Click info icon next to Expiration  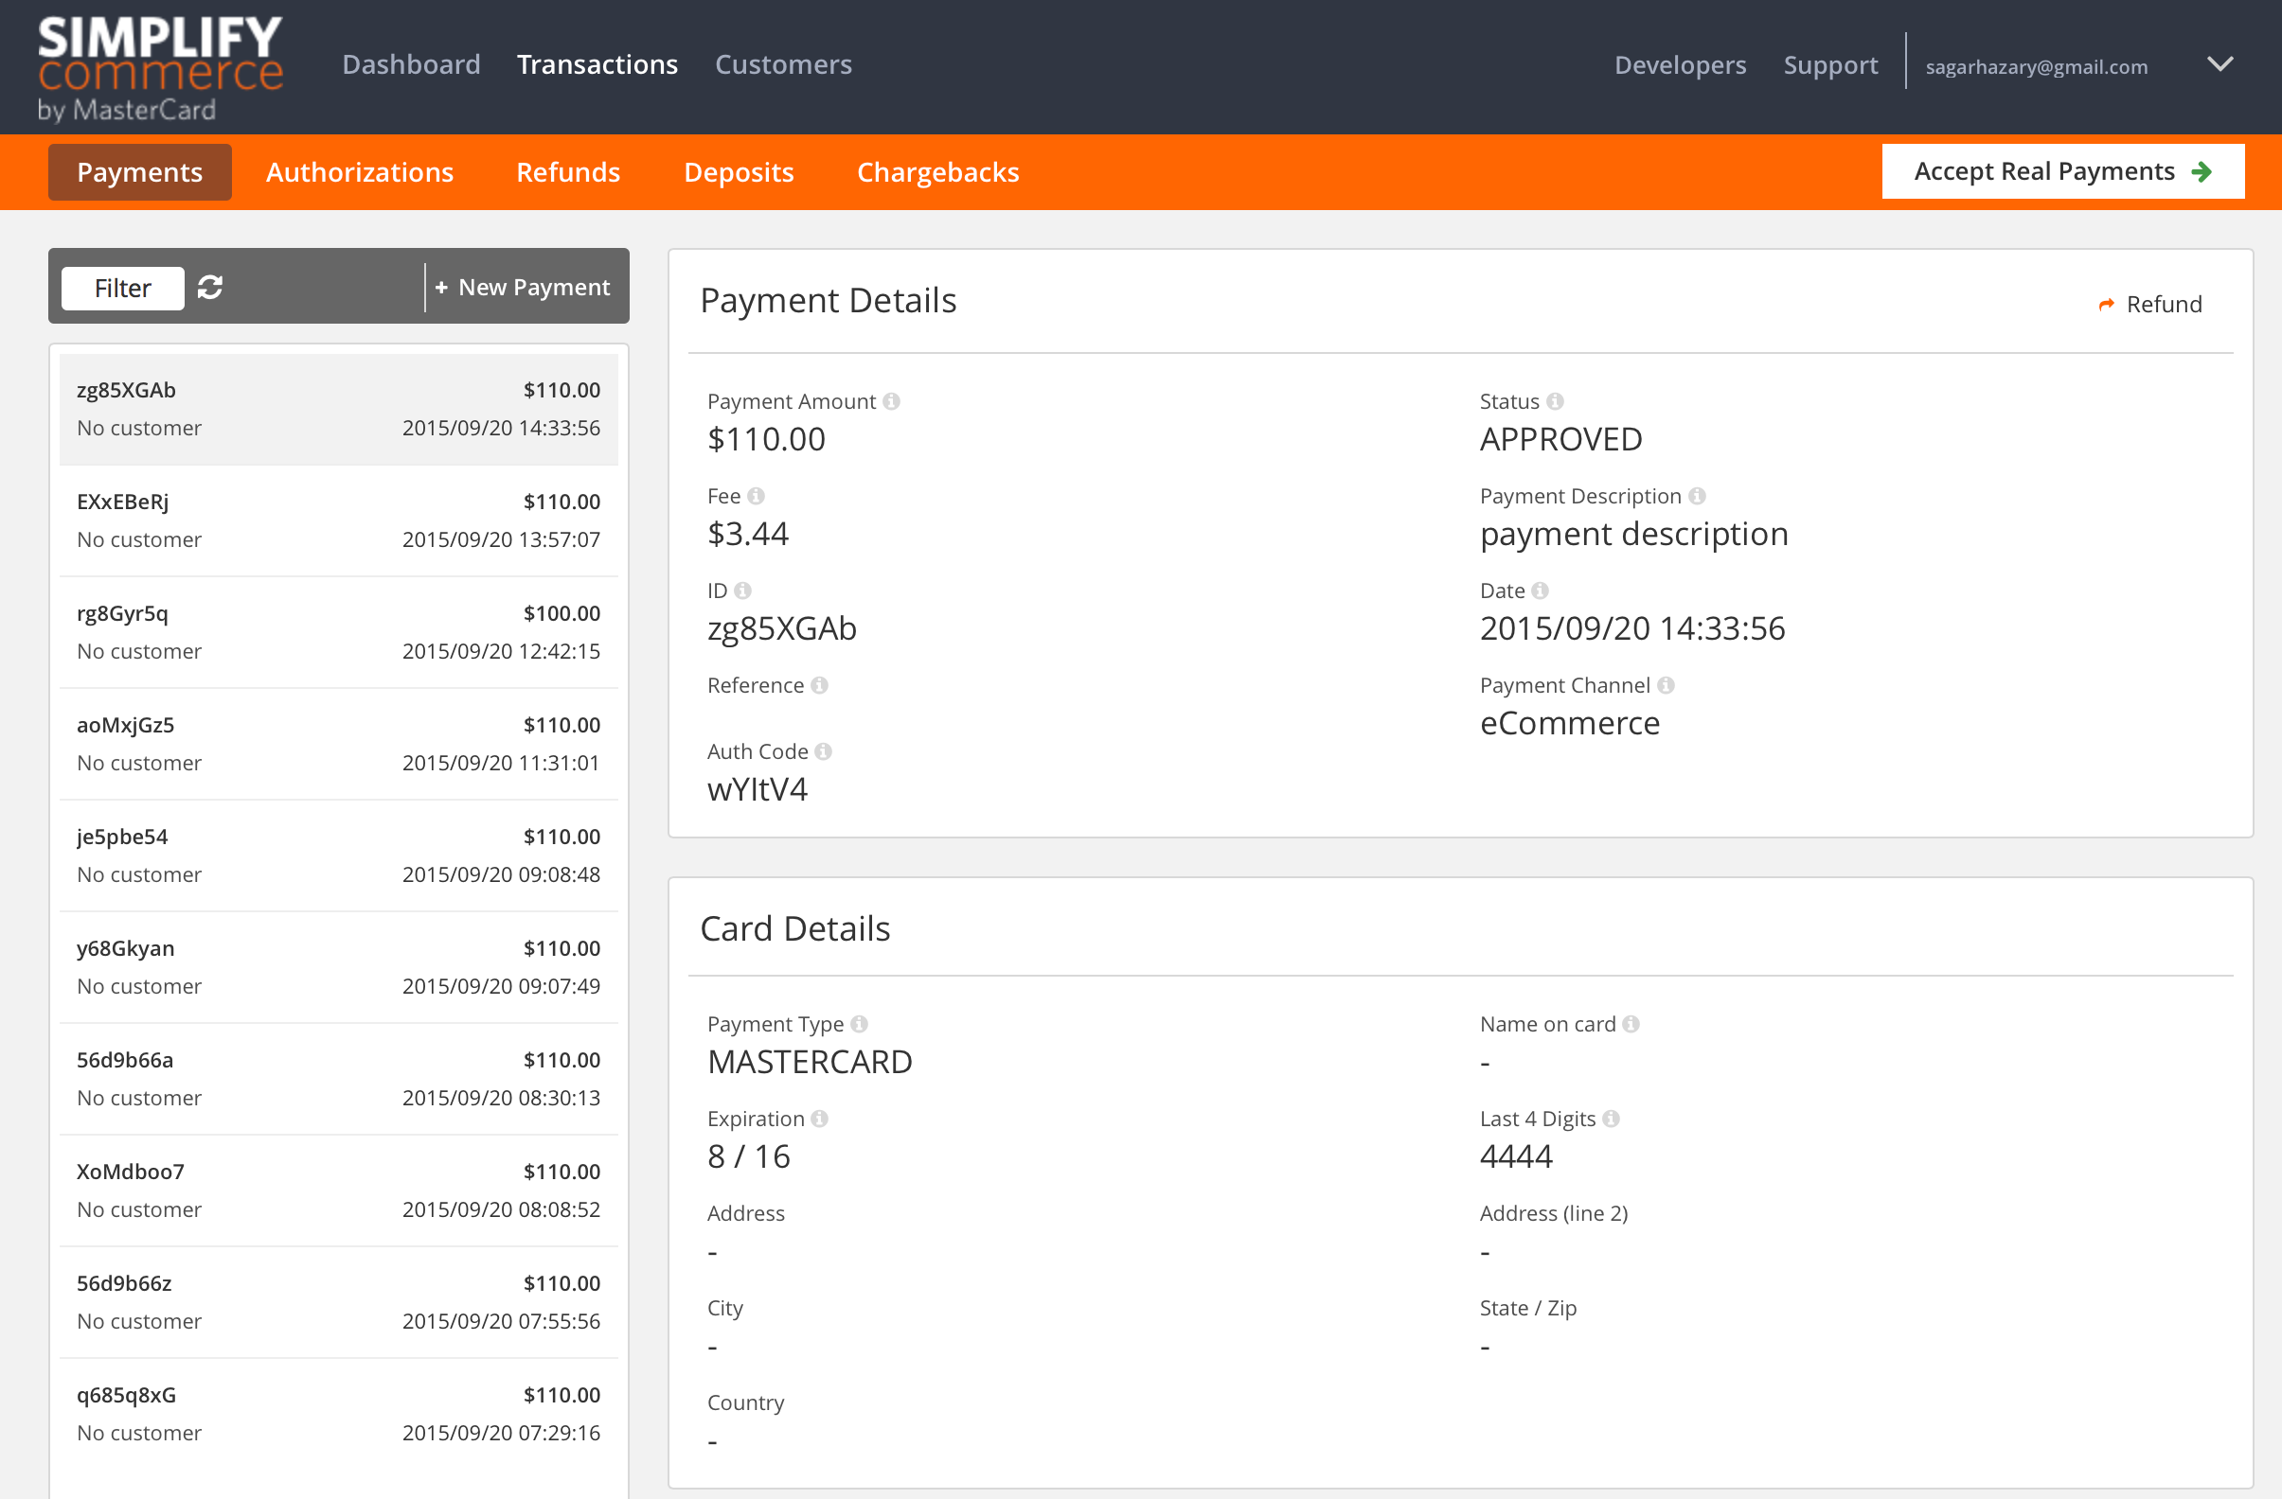819,1120
